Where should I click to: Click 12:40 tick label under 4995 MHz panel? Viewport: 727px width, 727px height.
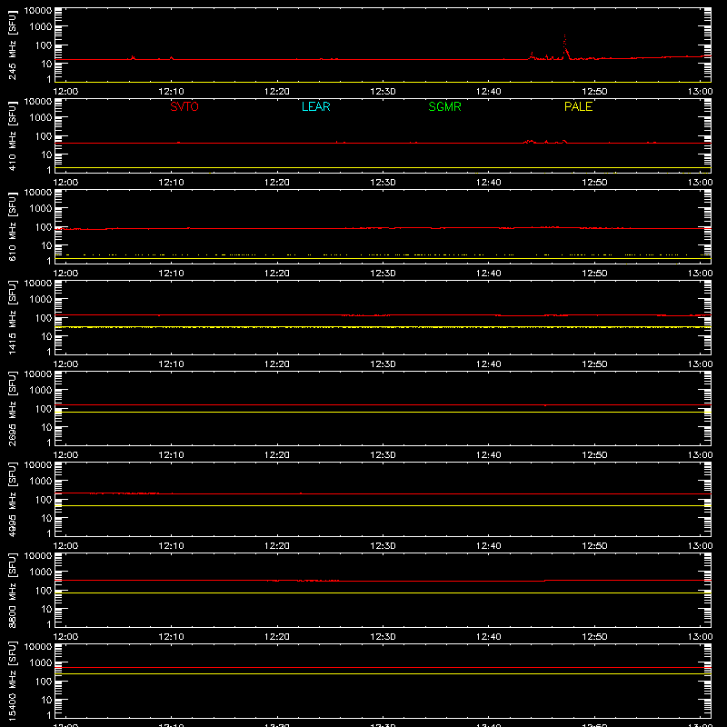pyautogui.click(x=489, y=546)
